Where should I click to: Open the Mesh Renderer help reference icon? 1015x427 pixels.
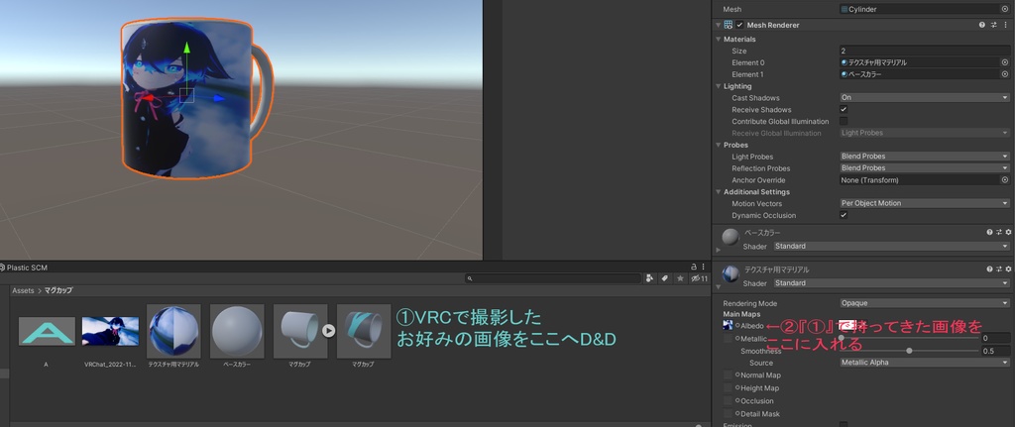coord(982,25)
